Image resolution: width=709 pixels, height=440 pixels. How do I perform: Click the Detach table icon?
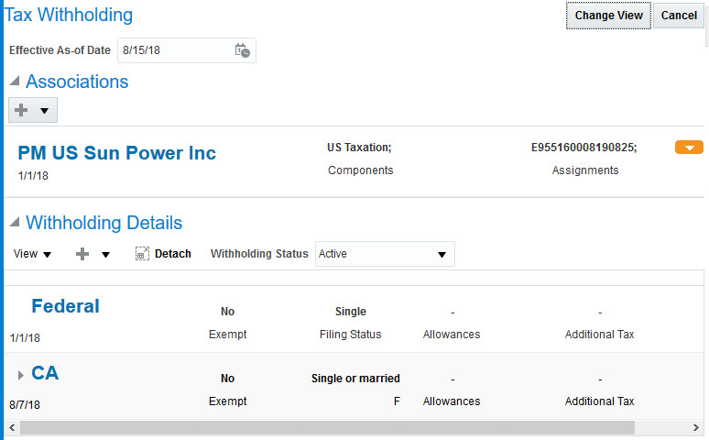click(x=142, y=254)
